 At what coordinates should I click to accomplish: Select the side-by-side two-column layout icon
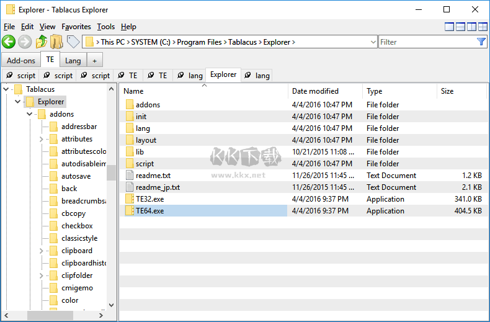point(471,27)
